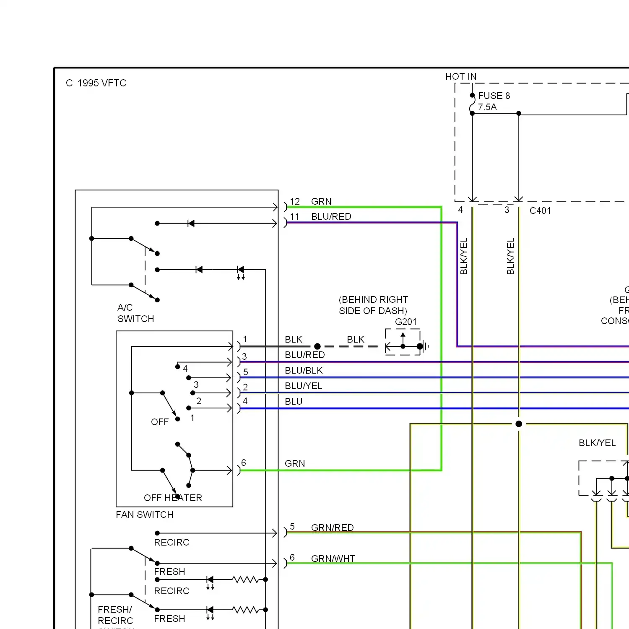
Task: Click the diode symbol on the pin 11 line
Action: click(191, 224)
